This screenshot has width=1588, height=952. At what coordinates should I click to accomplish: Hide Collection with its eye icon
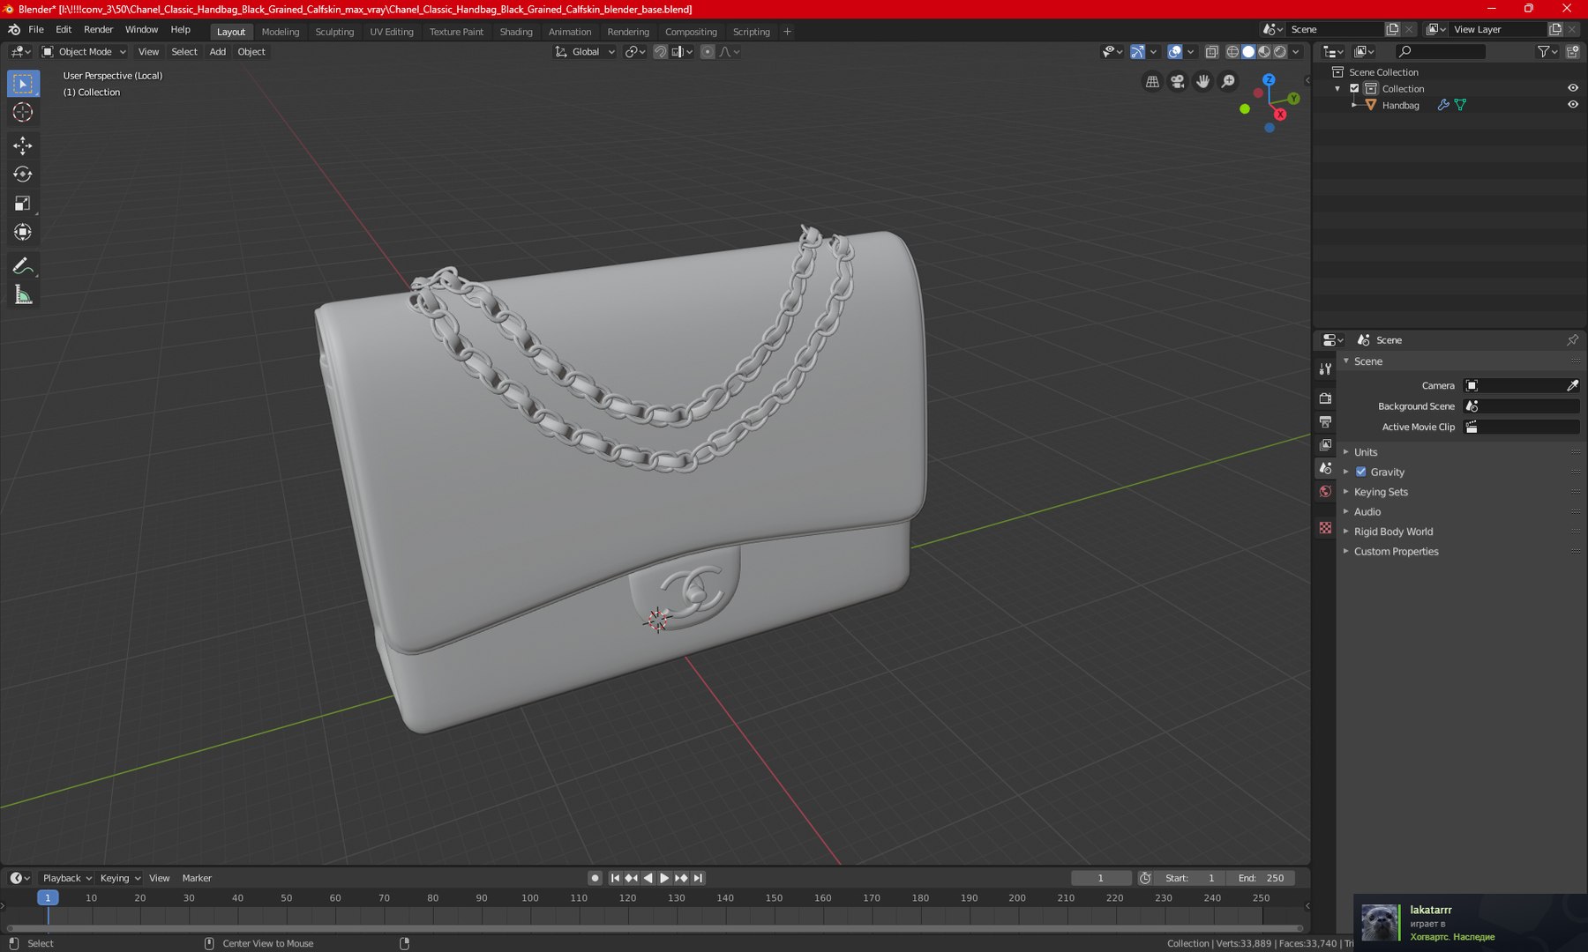(x=1572, y=88)
